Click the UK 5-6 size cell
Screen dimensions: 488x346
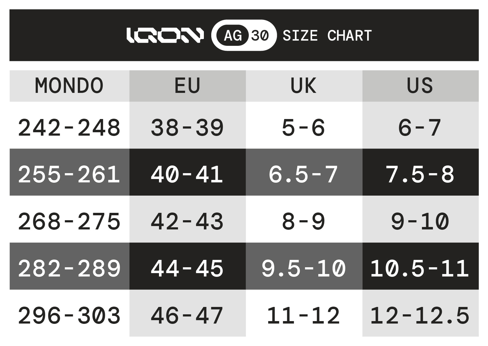click(x=304, y=128)
